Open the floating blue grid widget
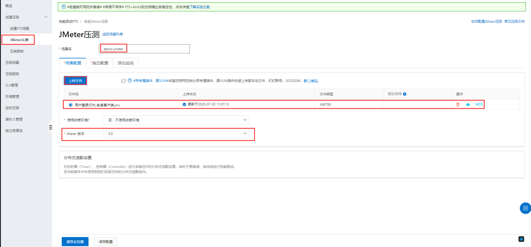Image resolution: width=531 pixels, height=247 pixels. point(525,208)
